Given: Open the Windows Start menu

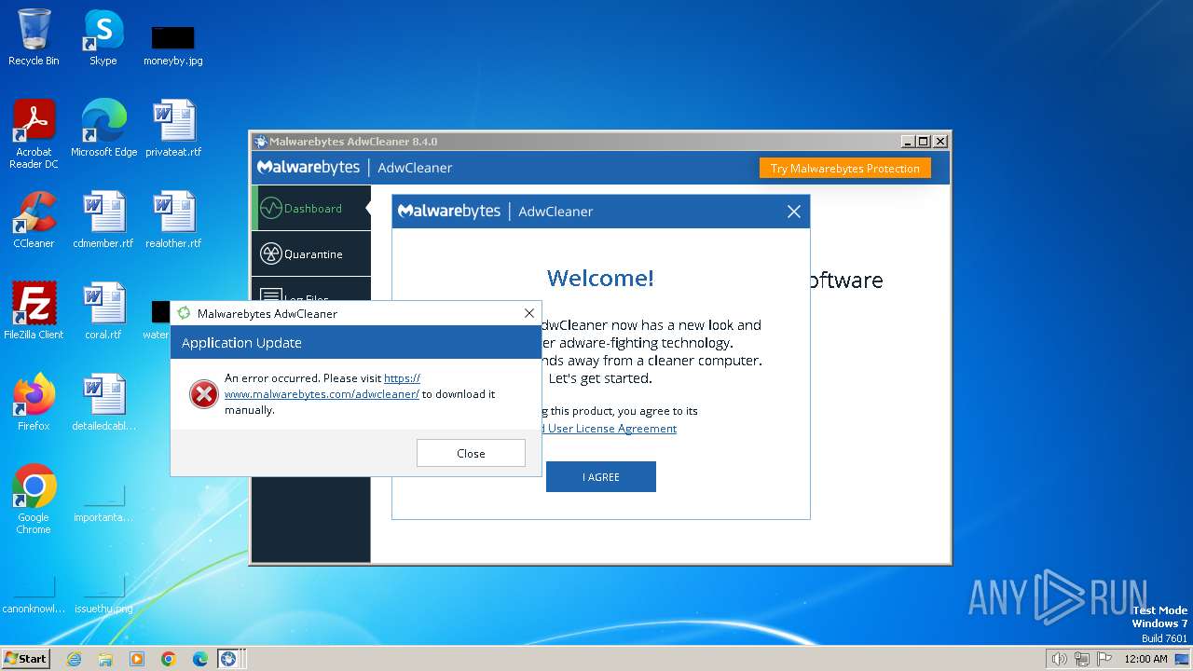Looking at the screenshot, I should (x=26, y=658).
